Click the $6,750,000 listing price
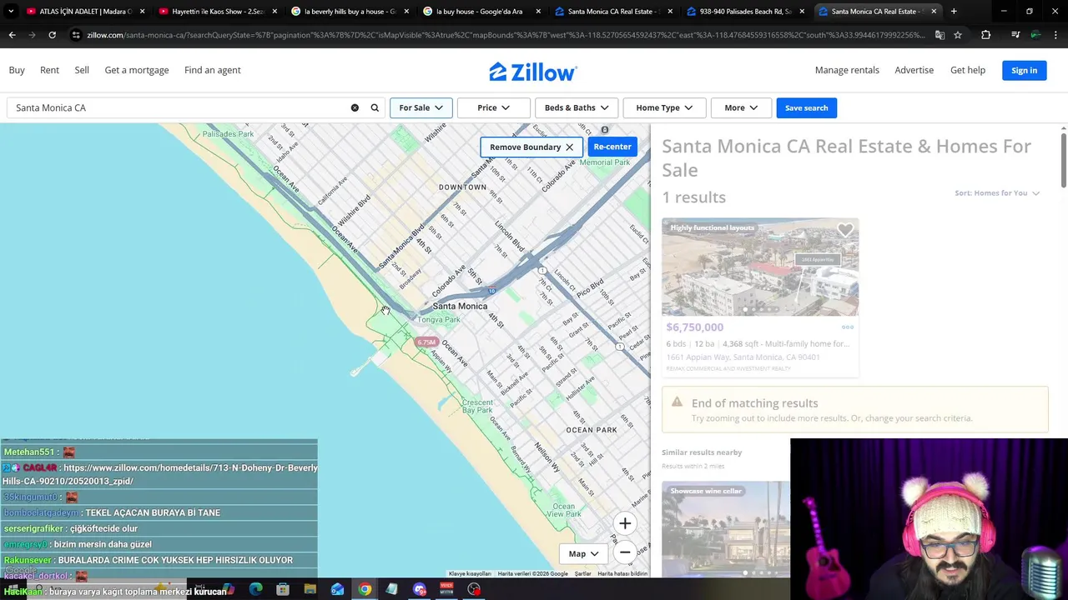1068x600 pixels. click(694, 327)
